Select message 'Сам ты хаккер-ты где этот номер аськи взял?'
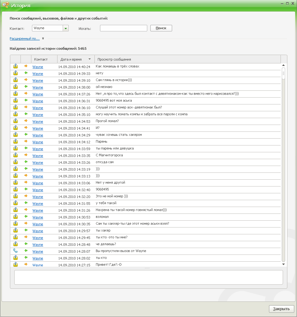Screen dimensions: 297x317 [132, 223]
